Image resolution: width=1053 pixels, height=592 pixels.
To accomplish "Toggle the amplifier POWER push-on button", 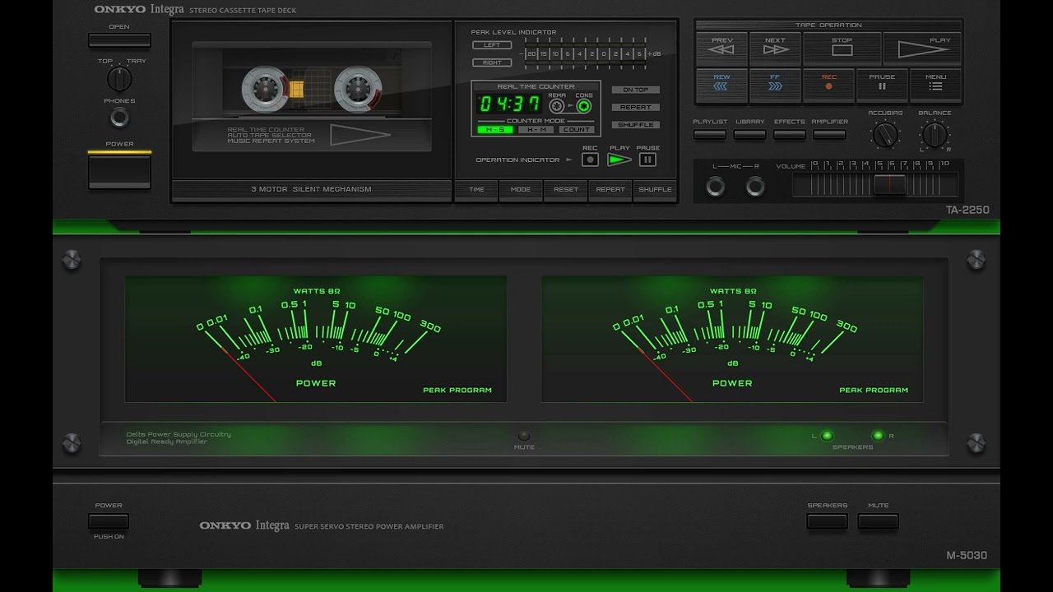I will pyautogui.click(x=109, y=521).
